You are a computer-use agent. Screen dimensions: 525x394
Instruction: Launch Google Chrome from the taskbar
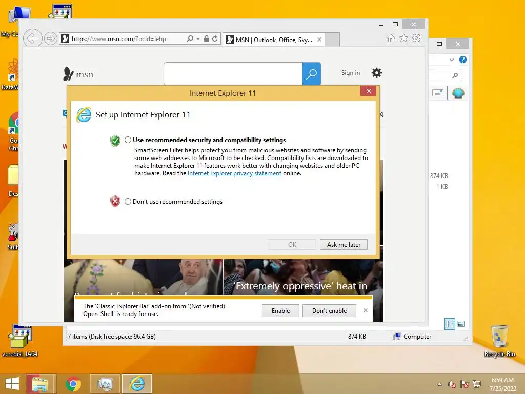tap(73, 384)
